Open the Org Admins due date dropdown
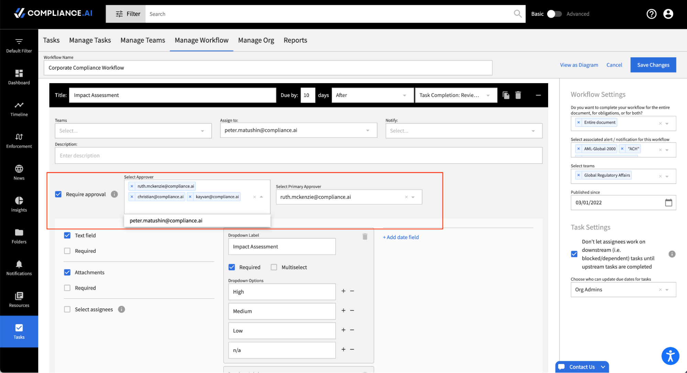The image size is (687, 373). pos(667,290)
